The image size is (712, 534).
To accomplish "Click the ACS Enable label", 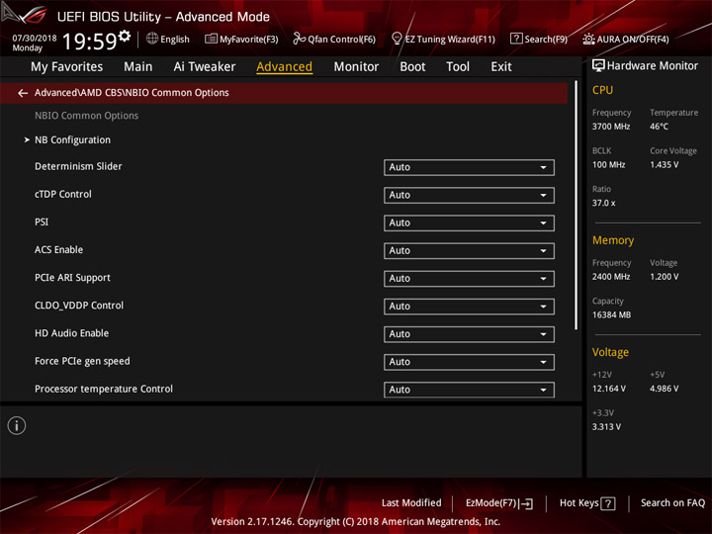I will pyautogui.click(x=58, y=250).
